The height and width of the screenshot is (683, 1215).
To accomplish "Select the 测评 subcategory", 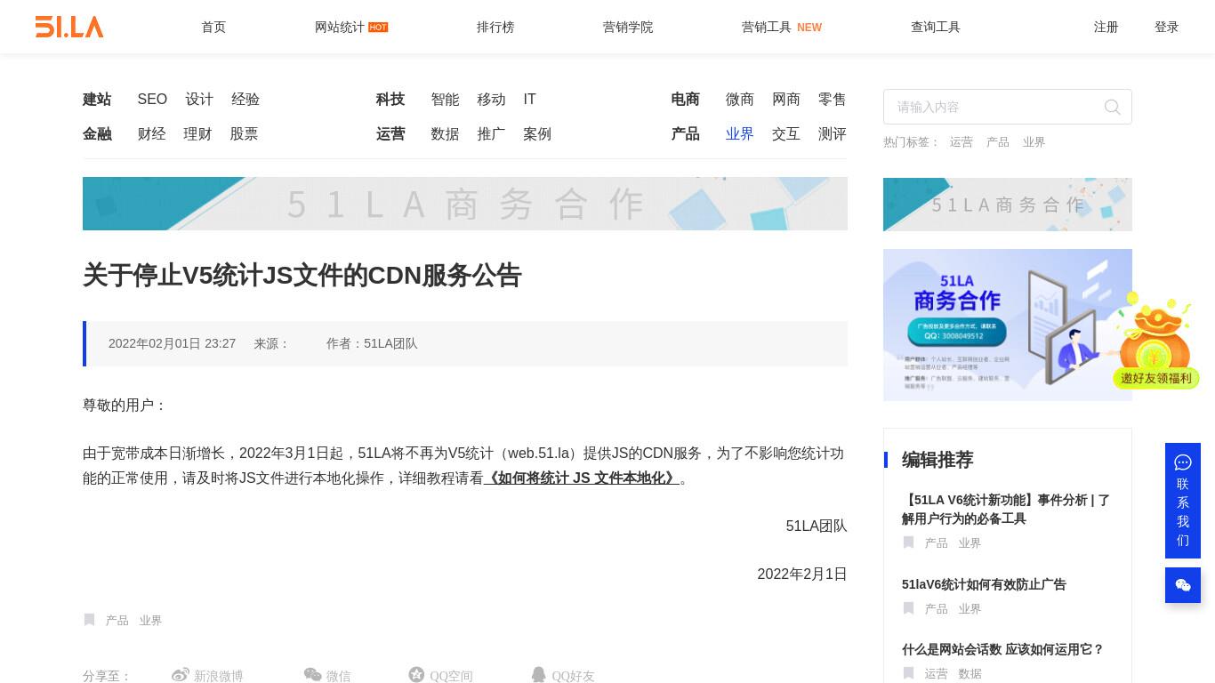I will [x=833, y=134].
